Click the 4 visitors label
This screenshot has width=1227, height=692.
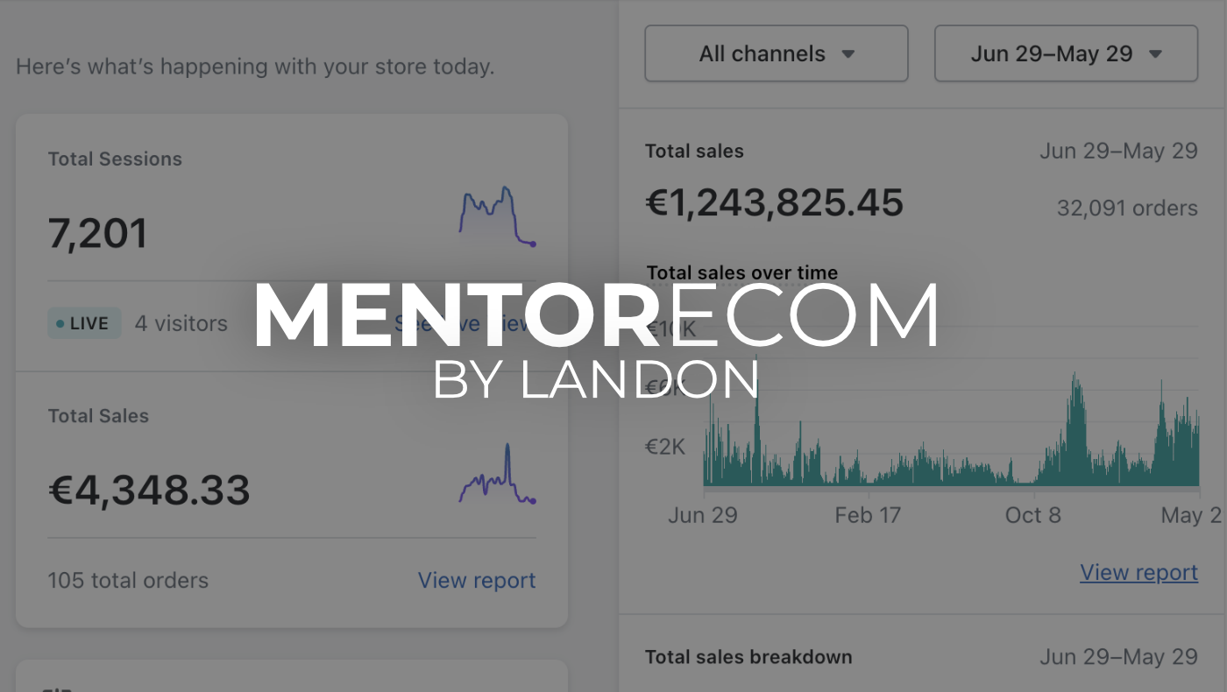(181, 323)
